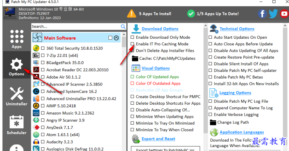Click the Logging Options document icon
Image resolution: width=289 pixels, height=151 pixels.
click(x=214, y=93)
